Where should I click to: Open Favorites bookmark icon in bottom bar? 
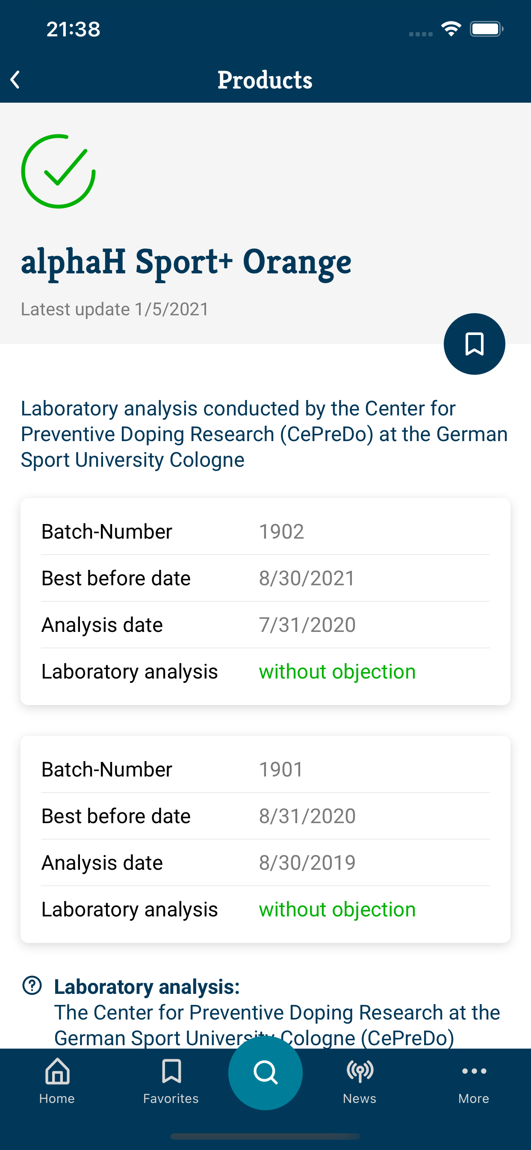tap(171, 1071)
